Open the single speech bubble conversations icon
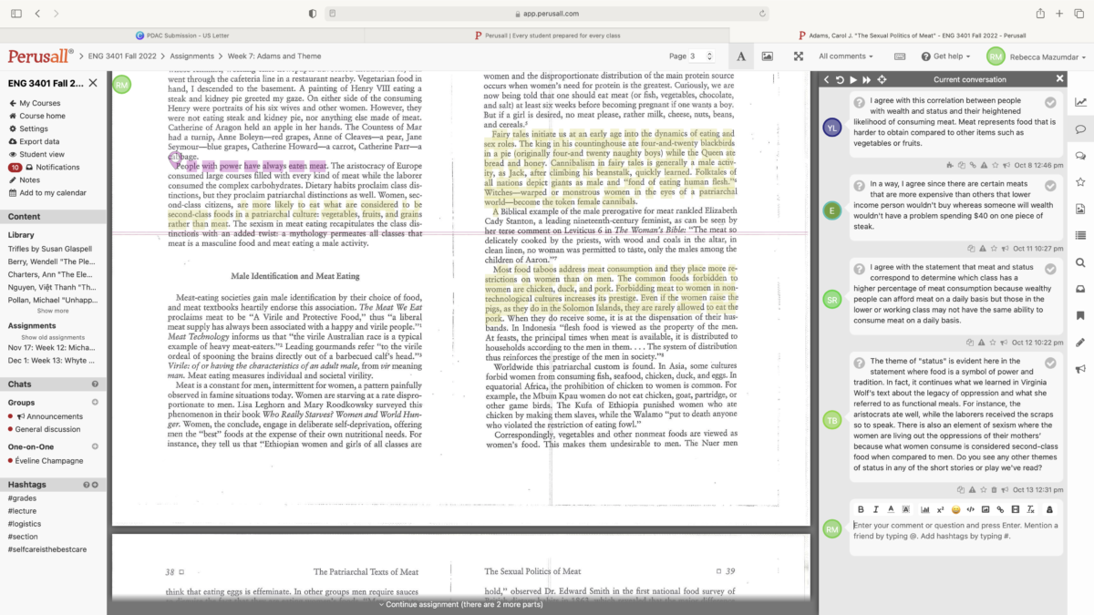Screen dimensions: 1094x615 [1080, 129]
